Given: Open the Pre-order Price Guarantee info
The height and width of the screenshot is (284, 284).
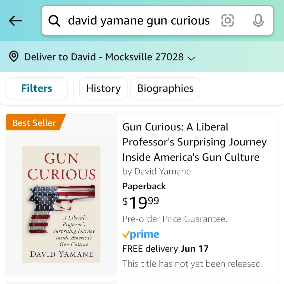Looking at the screenshot, I should pyautogui.click(x=175, y=219).
